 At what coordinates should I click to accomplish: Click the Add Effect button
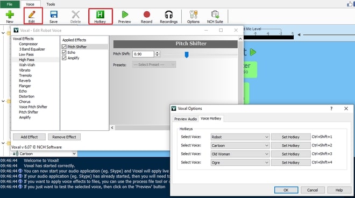pyautogui.click(x=29, y=137)
